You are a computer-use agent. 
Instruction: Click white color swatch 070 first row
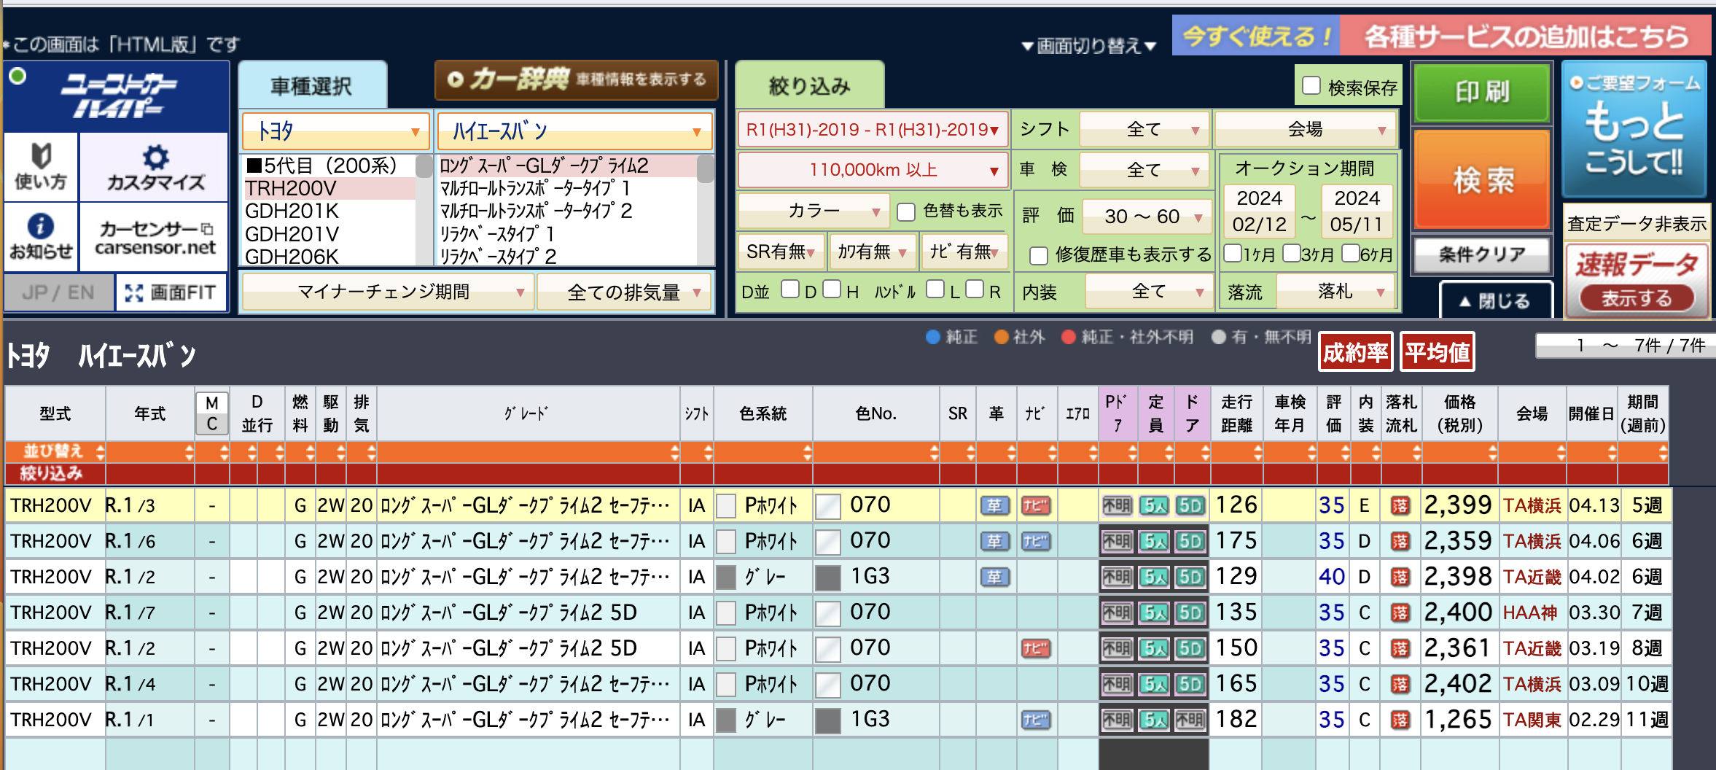pos(827,506)
